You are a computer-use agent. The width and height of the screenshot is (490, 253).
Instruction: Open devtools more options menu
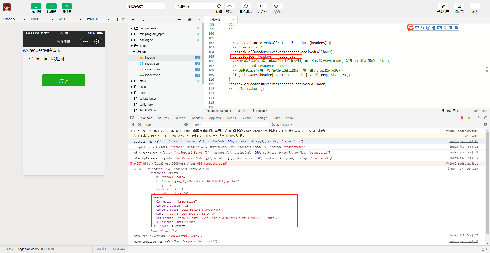[x=479, y=118]
